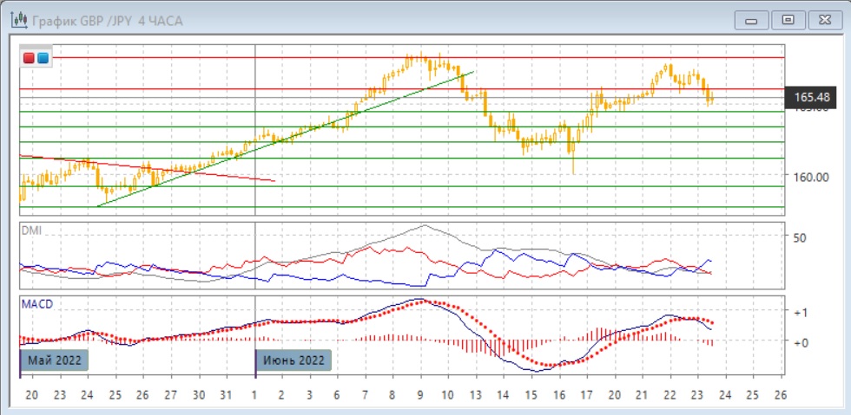This screenshot has height=415, width=851.
Task: Click the +0 level on MACD scale
Action: click(x=802, y=342)
